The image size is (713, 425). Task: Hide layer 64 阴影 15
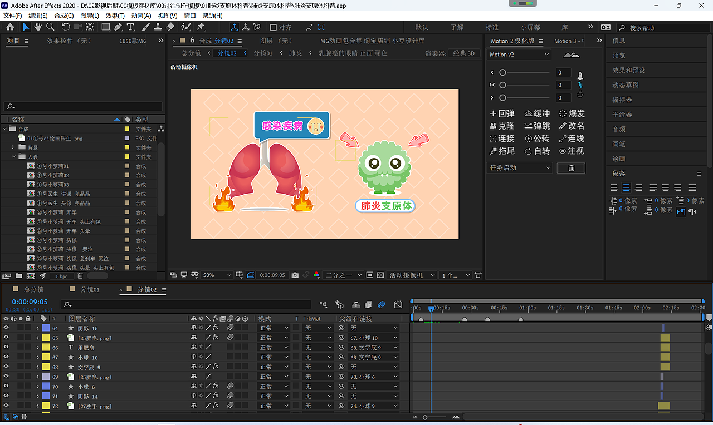(x=6, y=328)
